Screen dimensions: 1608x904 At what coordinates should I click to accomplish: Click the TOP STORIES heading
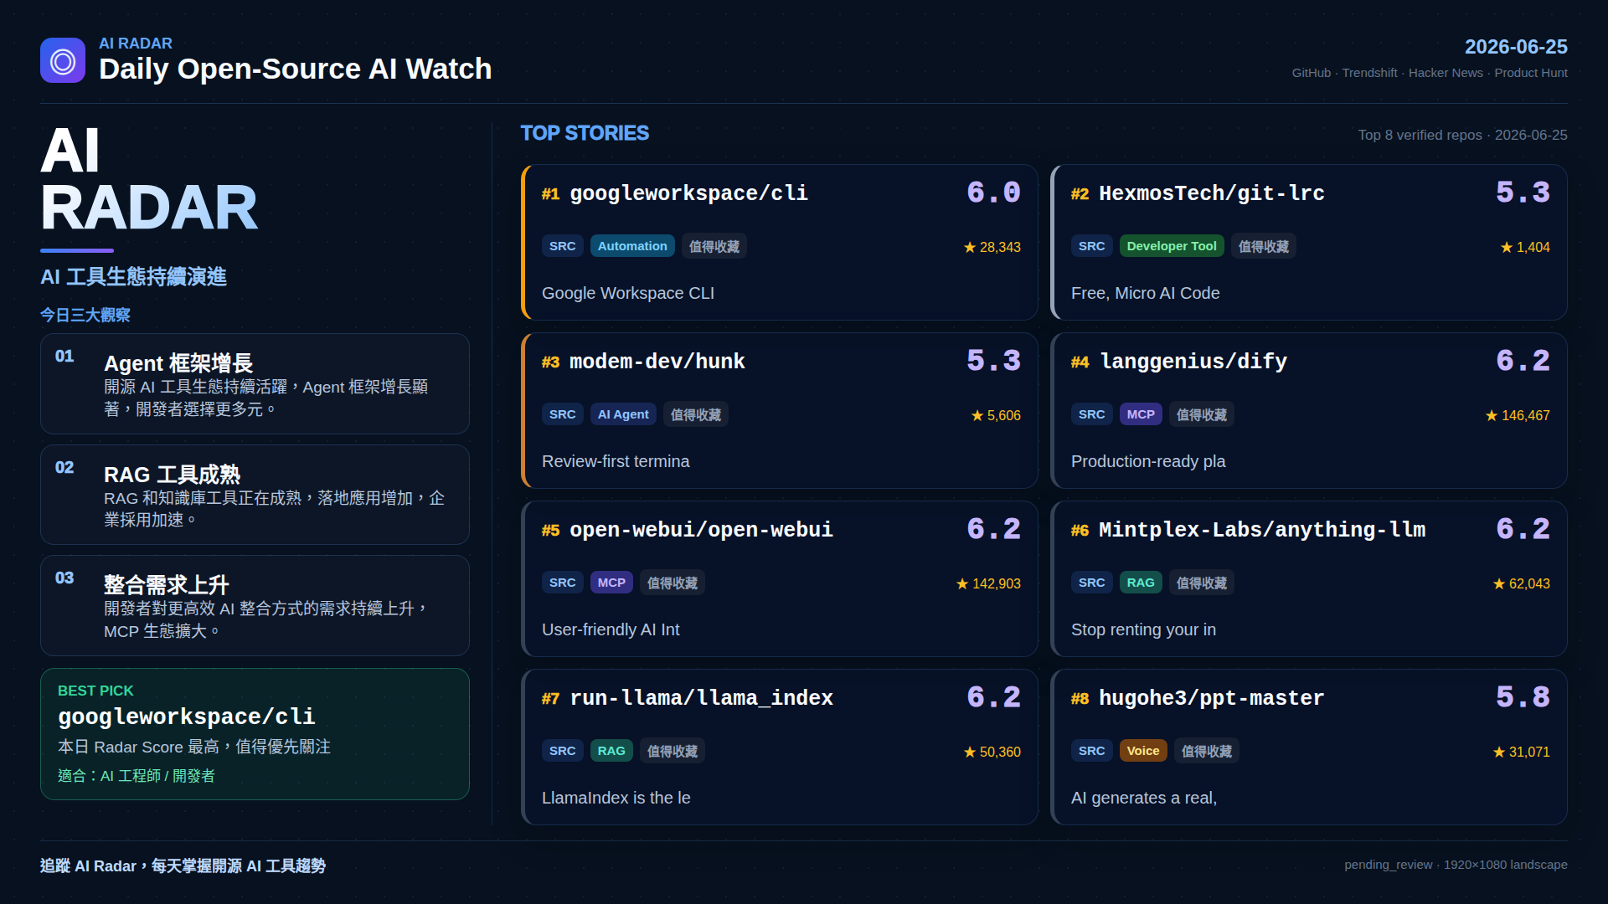pyautogui.click(x=585, y=133)
